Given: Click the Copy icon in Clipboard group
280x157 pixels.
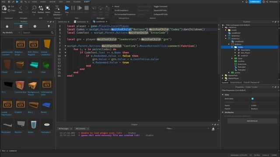Looking at the screenshot, I should [9, 10].
